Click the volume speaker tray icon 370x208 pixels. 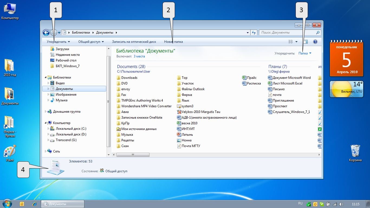point(341,204)
